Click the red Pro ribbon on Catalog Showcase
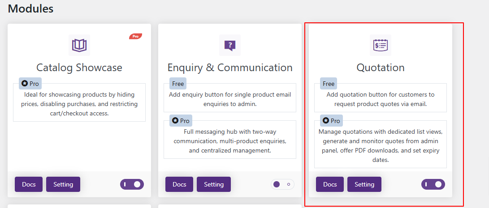 coord(135,36)
